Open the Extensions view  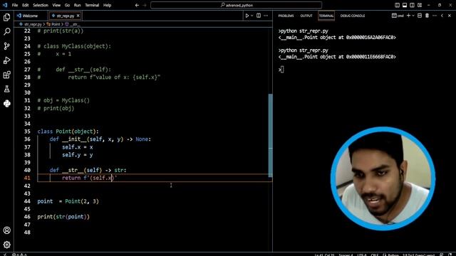[x=6, y=75]
